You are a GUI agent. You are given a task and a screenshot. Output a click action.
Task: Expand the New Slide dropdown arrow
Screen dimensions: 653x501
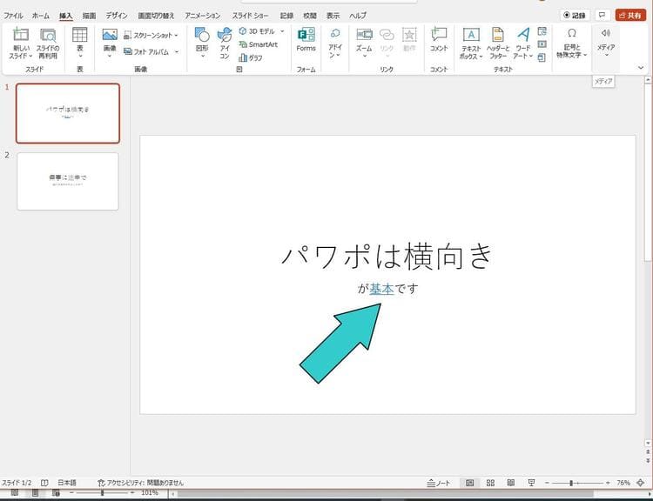pos(30,56)
